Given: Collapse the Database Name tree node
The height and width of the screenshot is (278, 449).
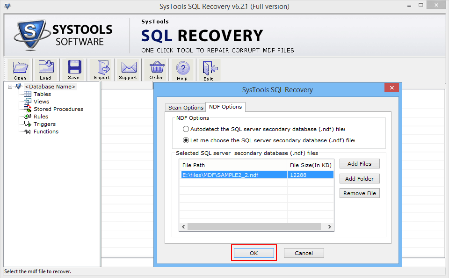Looking at the screenshot, I should [x=10, y=87].
